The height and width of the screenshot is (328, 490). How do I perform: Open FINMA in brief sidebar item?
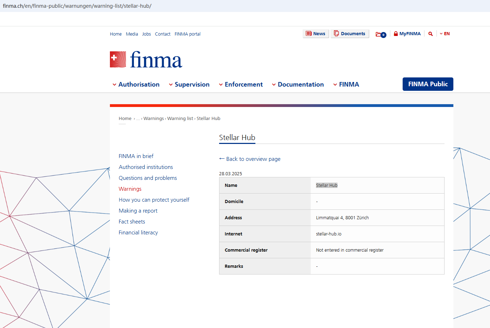(x=136, y=156)
